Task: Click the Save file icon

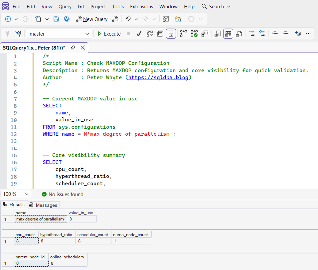Action: coord(56,19)
